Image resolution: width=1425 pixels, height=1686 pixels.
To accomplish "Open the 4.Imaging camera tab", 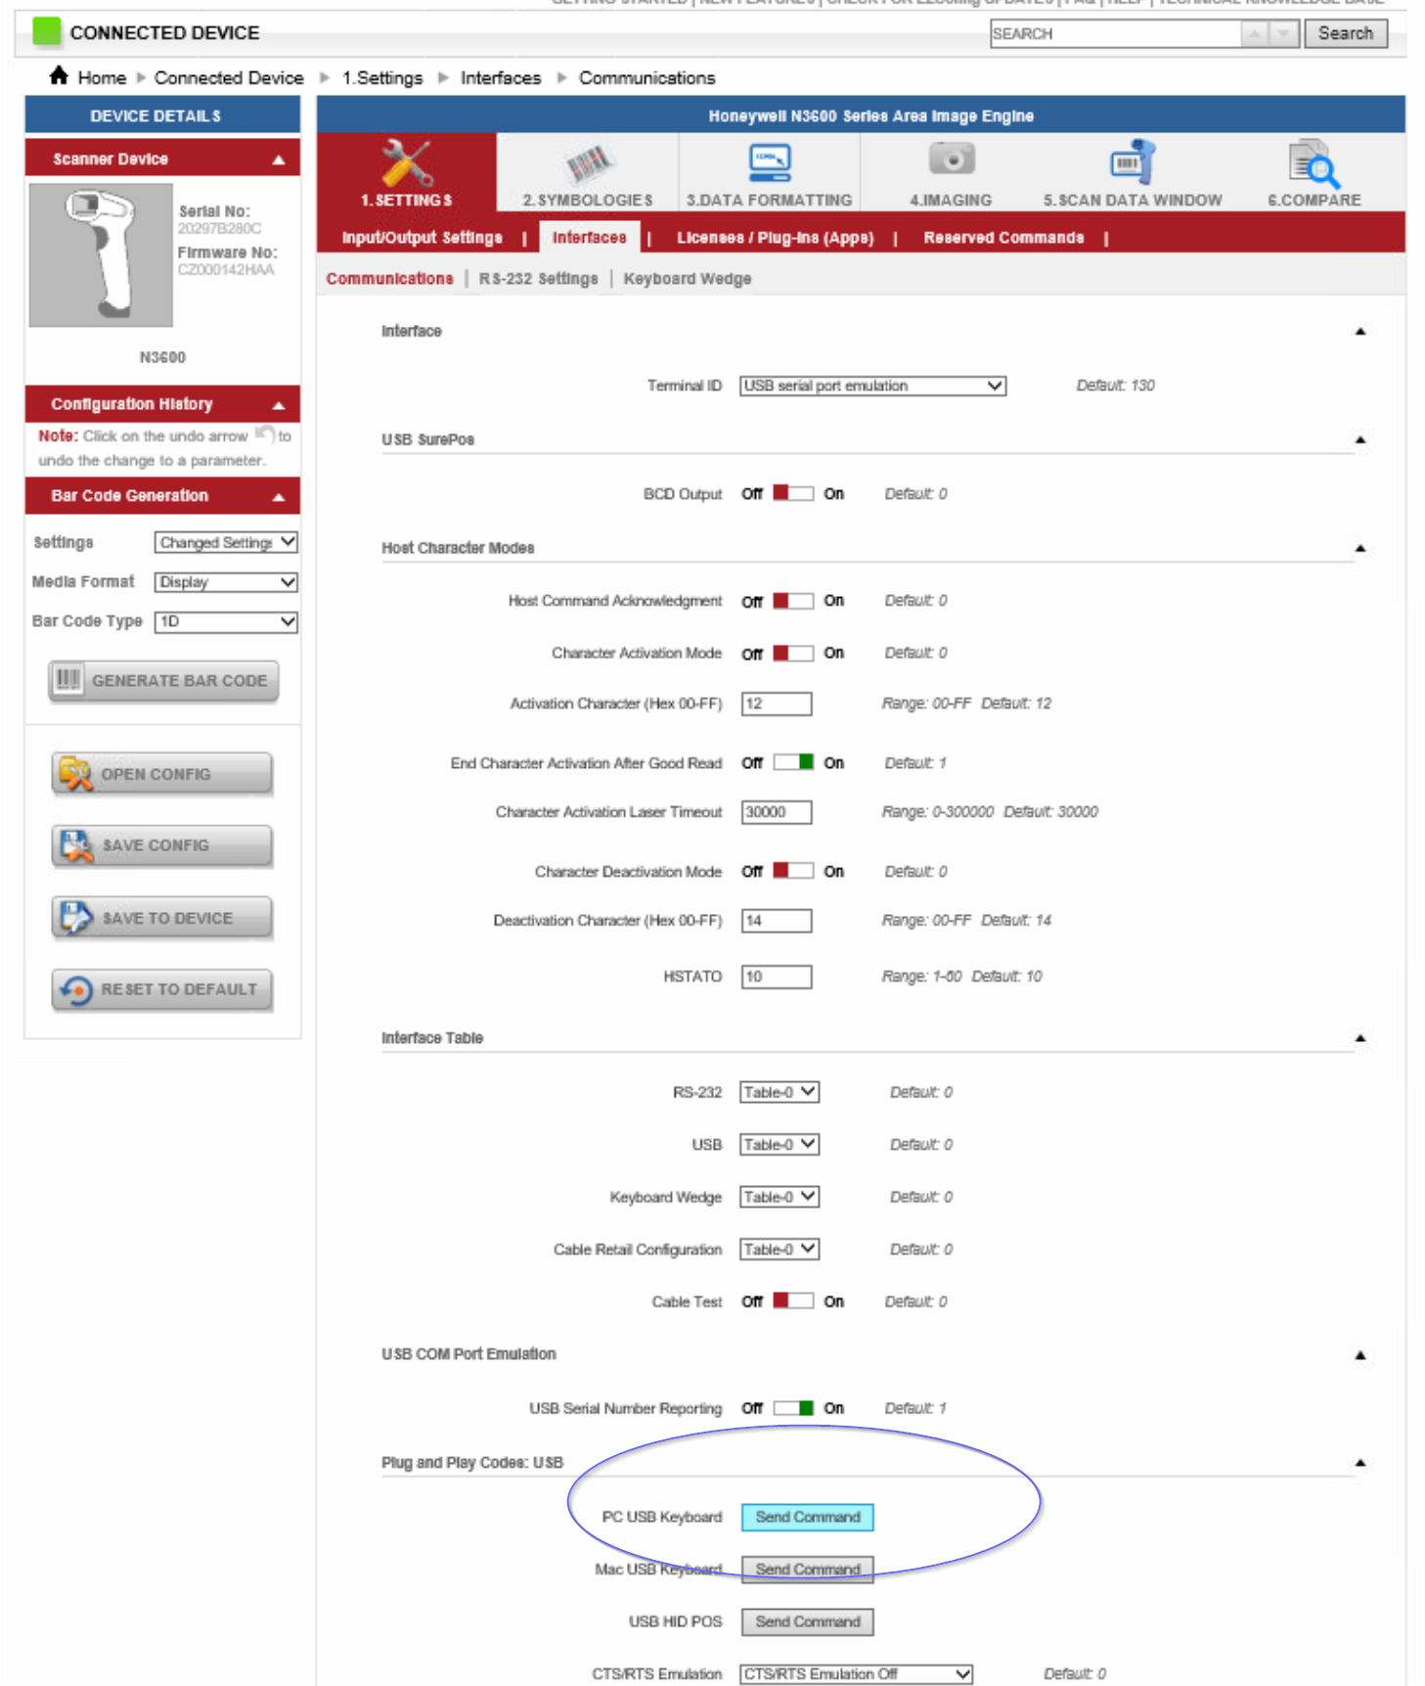I will pyautogui.click(x=951, y=173).
